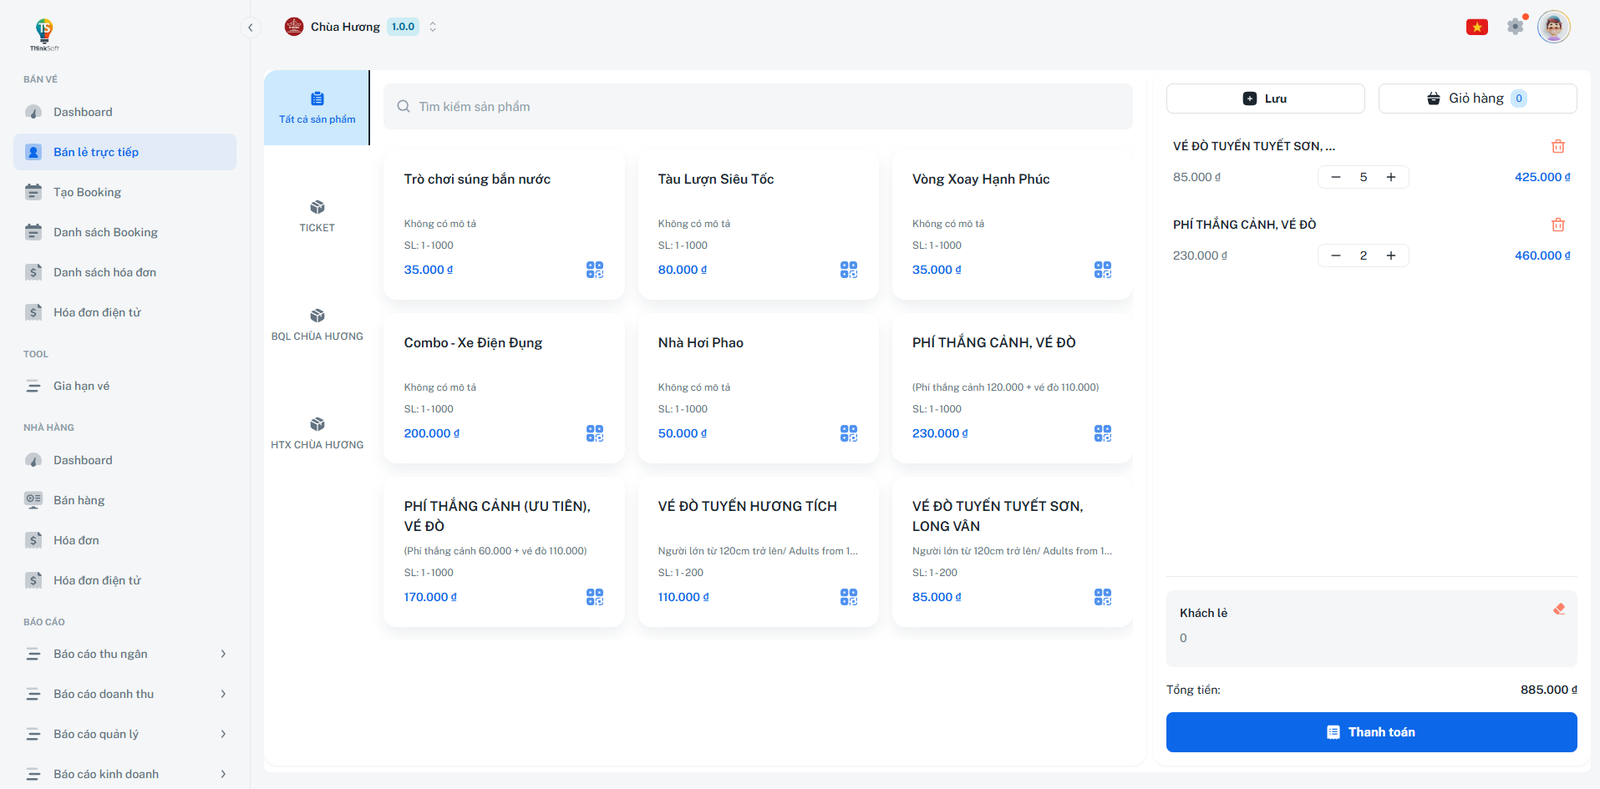The height and width of the screenshot is (789, 1600).
Task: Increase quantity of VÉ ĐÒ TUYẾN TUYẾT SƠN
Action: tap(1391, 177)
